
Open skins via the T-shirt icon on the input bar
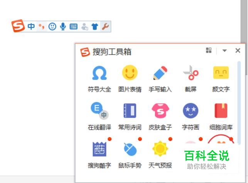(x=95, y=27)
